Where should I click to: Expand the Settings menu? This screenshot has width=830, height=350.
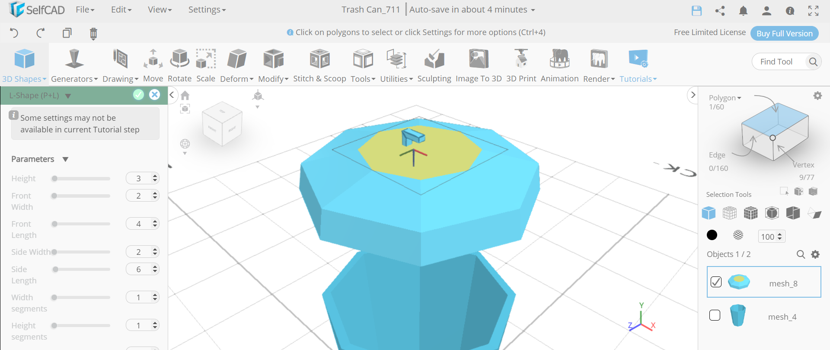pyautogui.click(x=207, y=10)
